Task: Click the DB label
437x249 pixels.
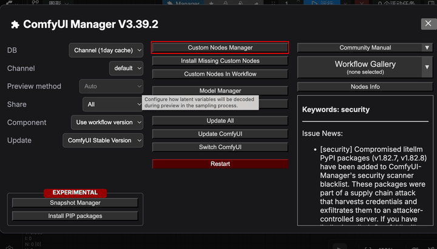Action: (12, 50)
